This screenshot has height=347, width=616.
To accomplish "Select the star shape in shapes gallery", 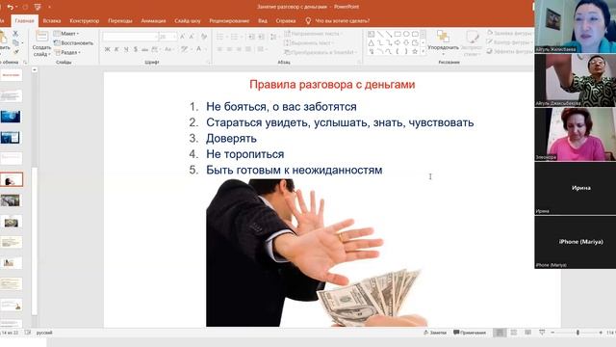I will pyautogui.click(x=415, y=51).
